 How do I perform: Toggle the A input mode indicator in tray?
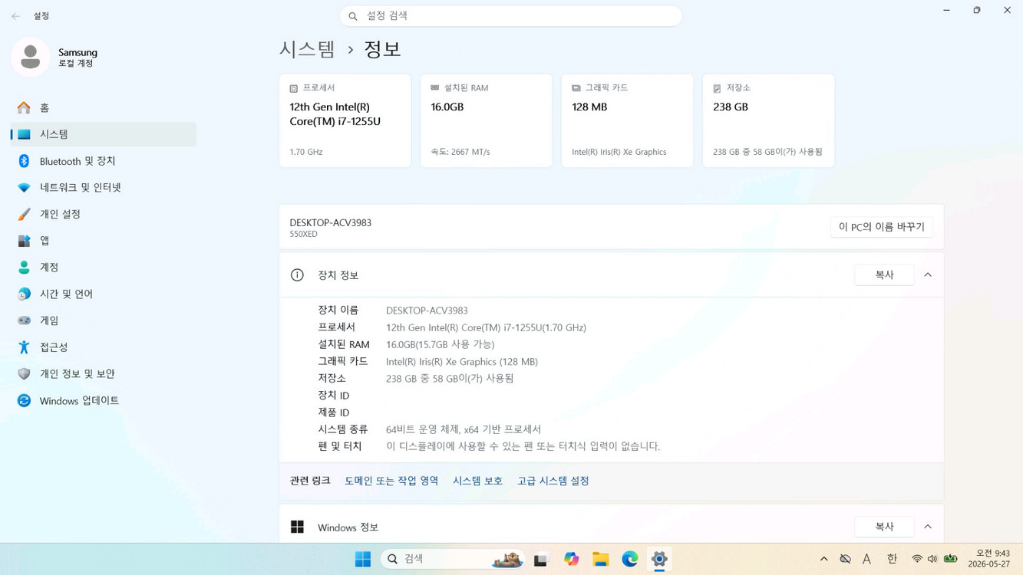(866, 559)
